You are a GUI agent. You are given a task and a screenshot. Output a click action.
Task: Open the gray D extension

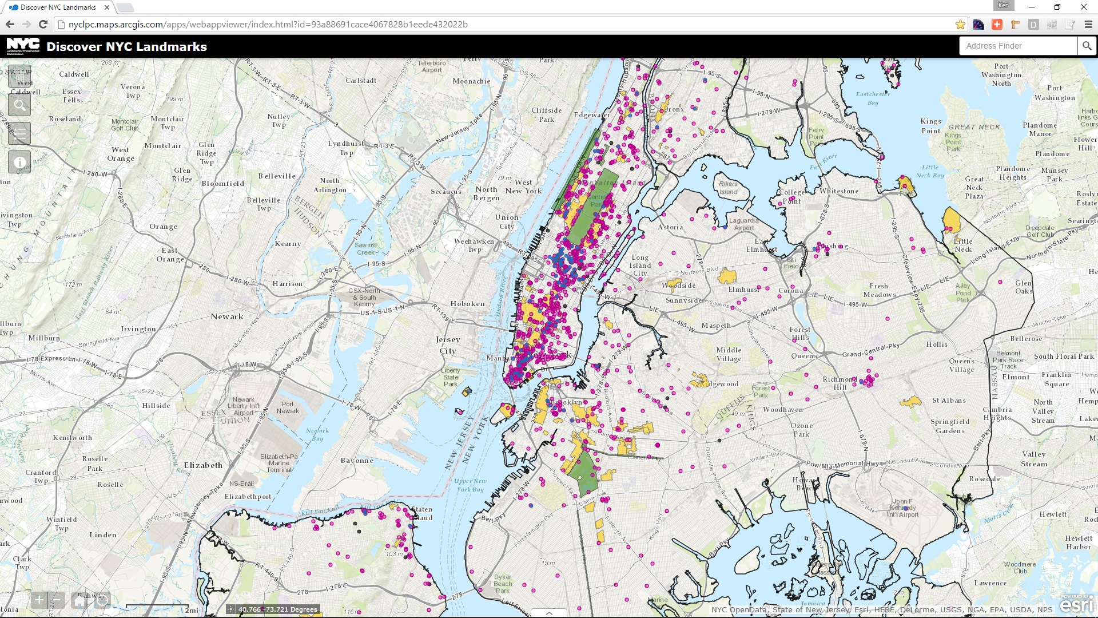tap(1033, 24)
